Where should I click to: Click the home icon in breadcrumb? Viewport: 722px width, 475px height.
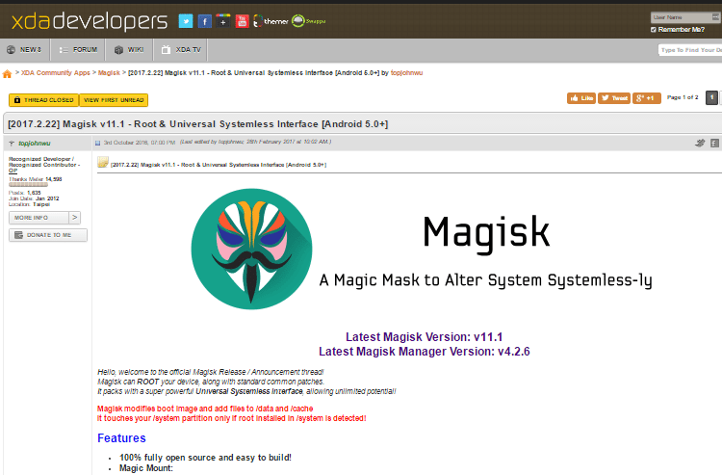tap(7, 74)
